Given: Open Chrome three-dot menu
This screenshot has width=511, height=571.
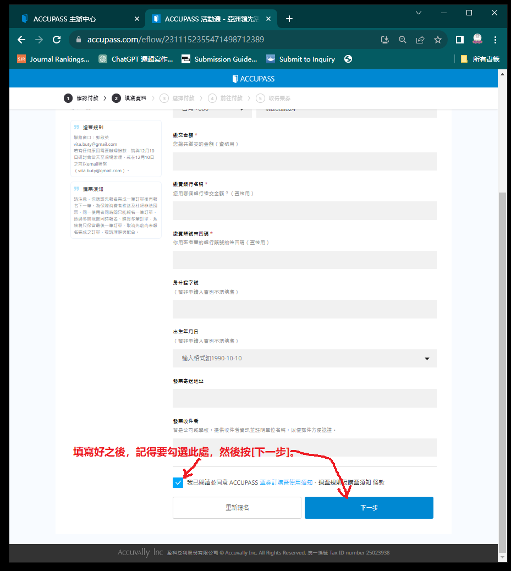Looking at the screenshot, I should [496, 40].
